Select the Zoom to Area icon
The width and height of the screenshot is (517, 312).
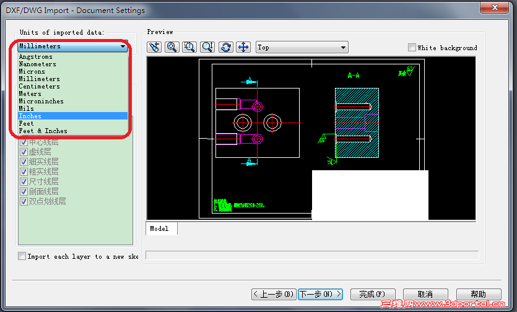[189, 47]
